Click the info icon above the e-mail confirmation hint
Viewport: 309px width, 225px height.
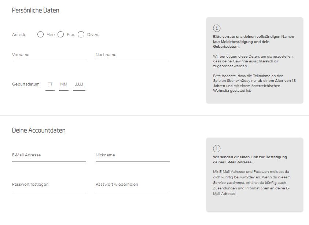point(217,149)
